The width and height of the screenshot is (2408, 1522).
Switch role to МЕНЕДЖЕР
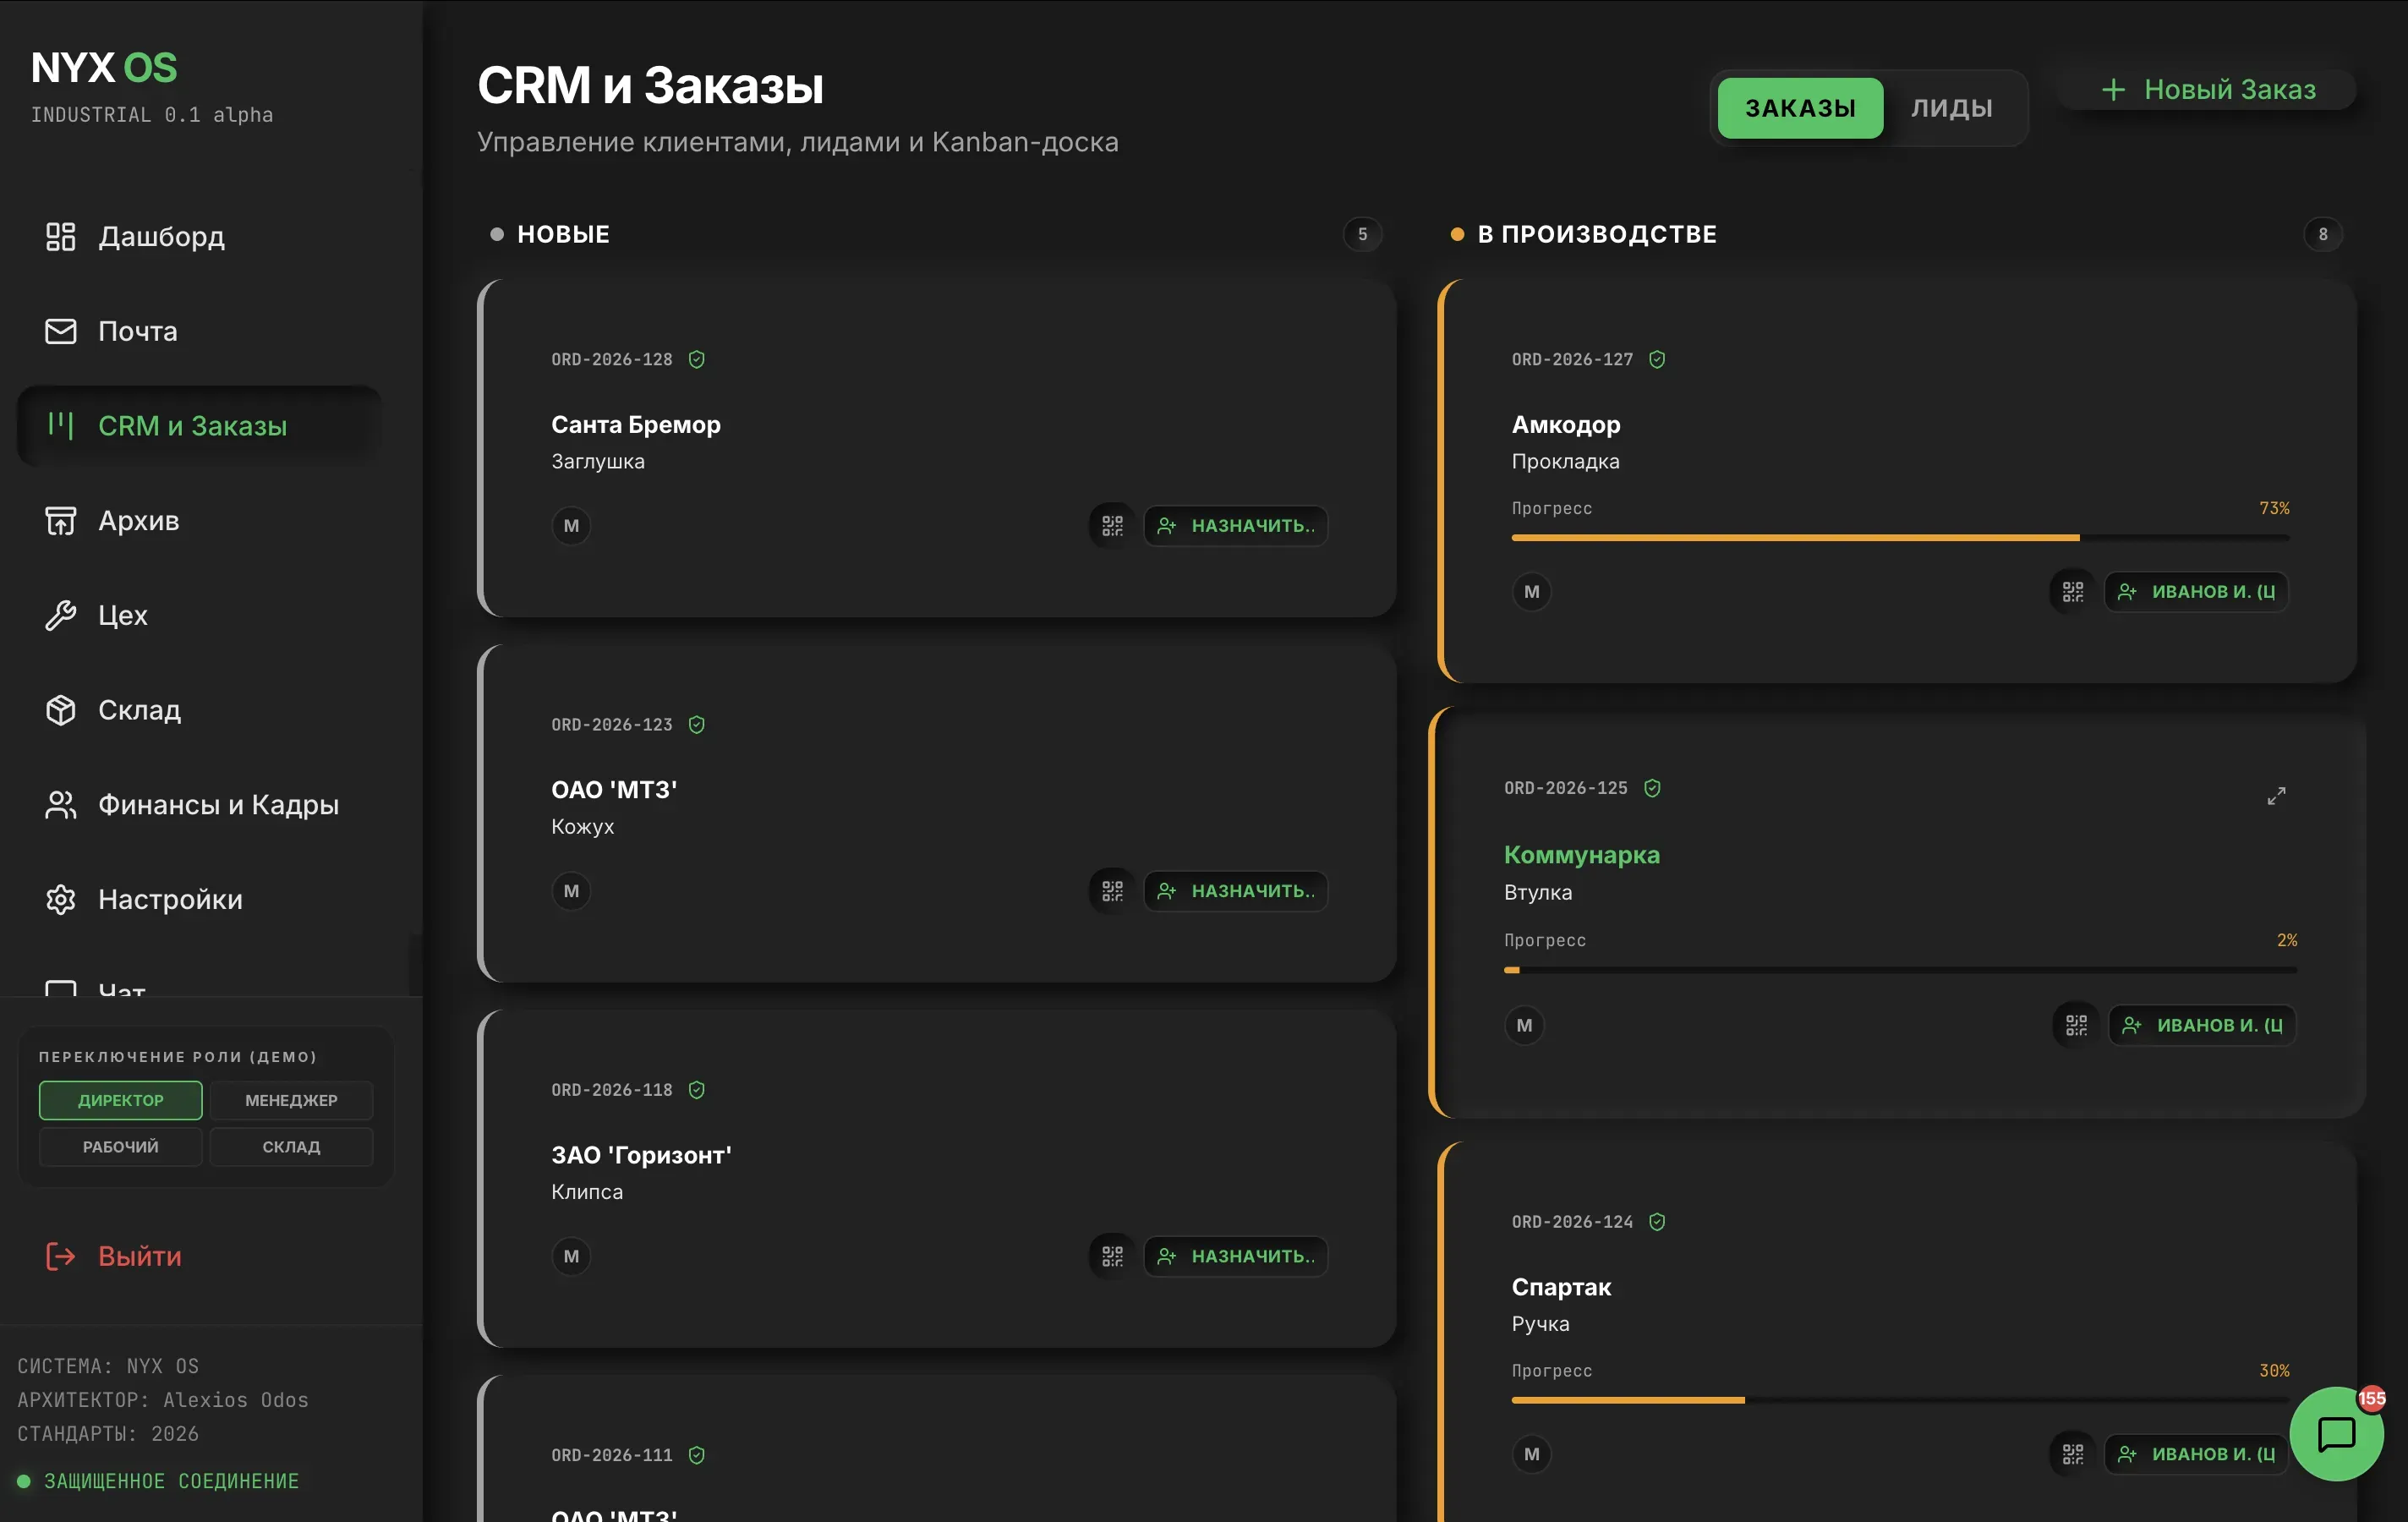coord(291,1100)
